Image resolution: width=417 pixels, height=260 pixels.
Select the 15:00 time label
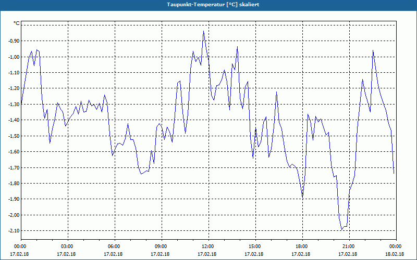pos(254,246)
